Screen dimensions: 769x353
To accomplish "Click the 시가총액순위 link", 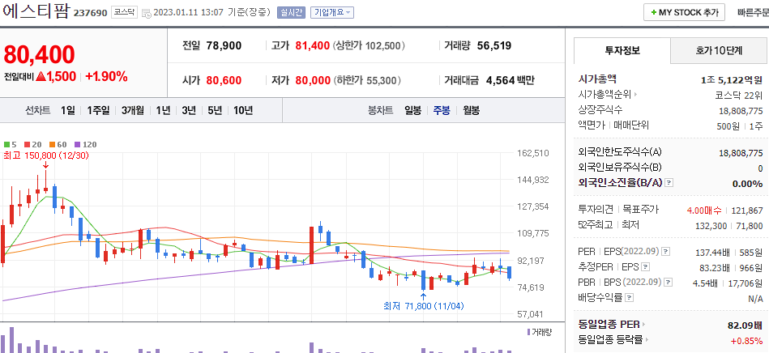I will coord(605,95).
